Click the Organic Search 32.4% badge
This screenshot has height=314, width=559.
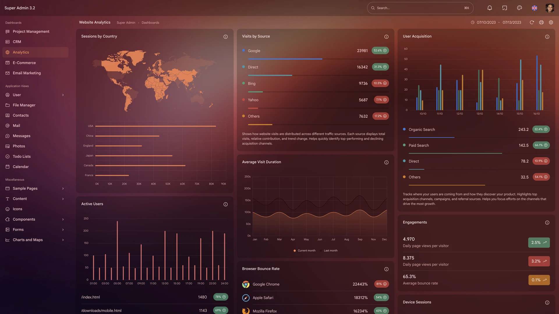(x=541, y=129)
